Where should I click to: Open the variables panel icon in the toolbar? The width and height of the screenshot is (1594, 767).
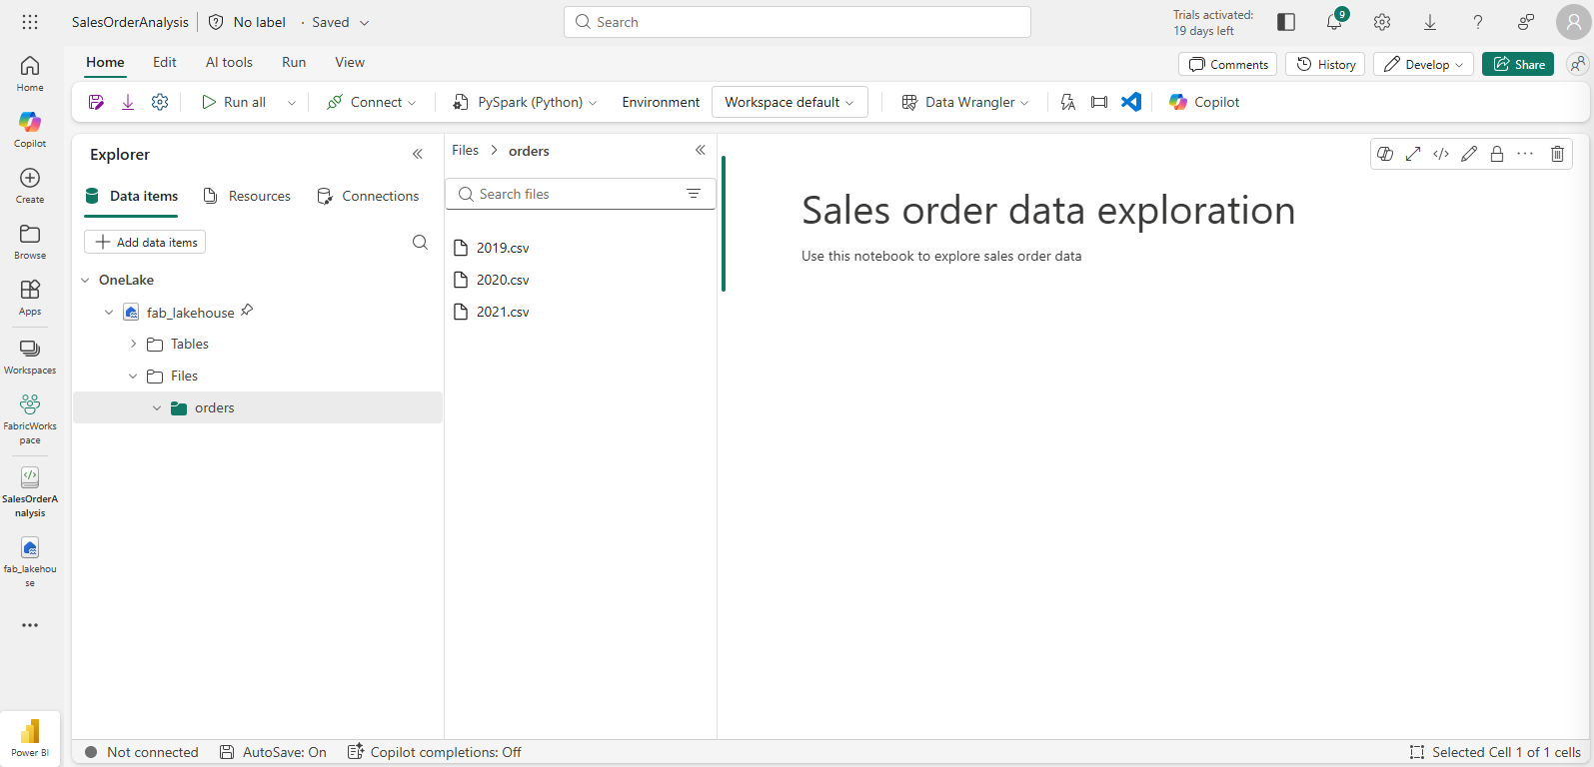point(1099,102)
